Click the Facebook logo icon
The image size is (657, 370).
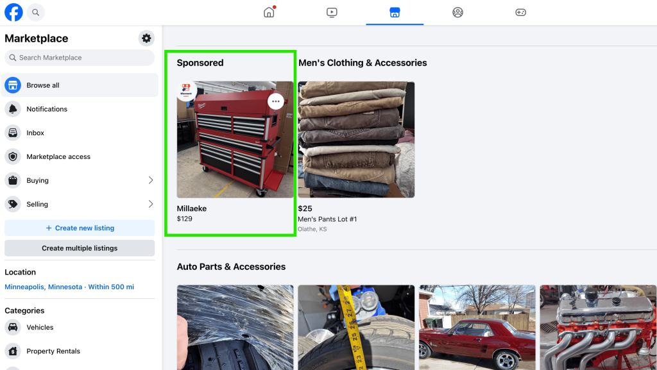coord(13,12)
